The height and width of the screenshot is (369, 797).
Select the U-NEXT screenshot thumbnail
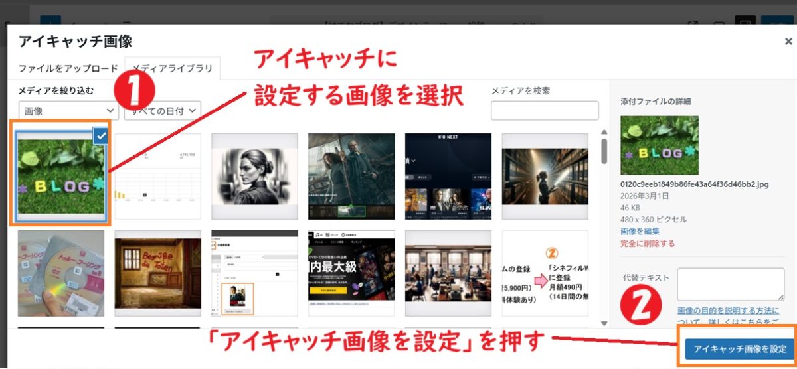(x=448, y=176)
